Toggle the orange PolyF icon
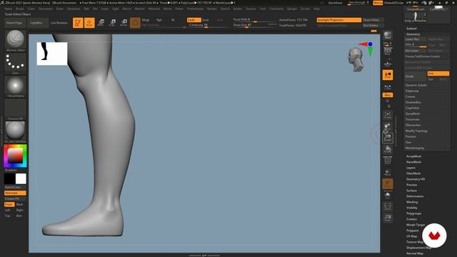Viewport: 457px width, 257px height. pos(388,184)
